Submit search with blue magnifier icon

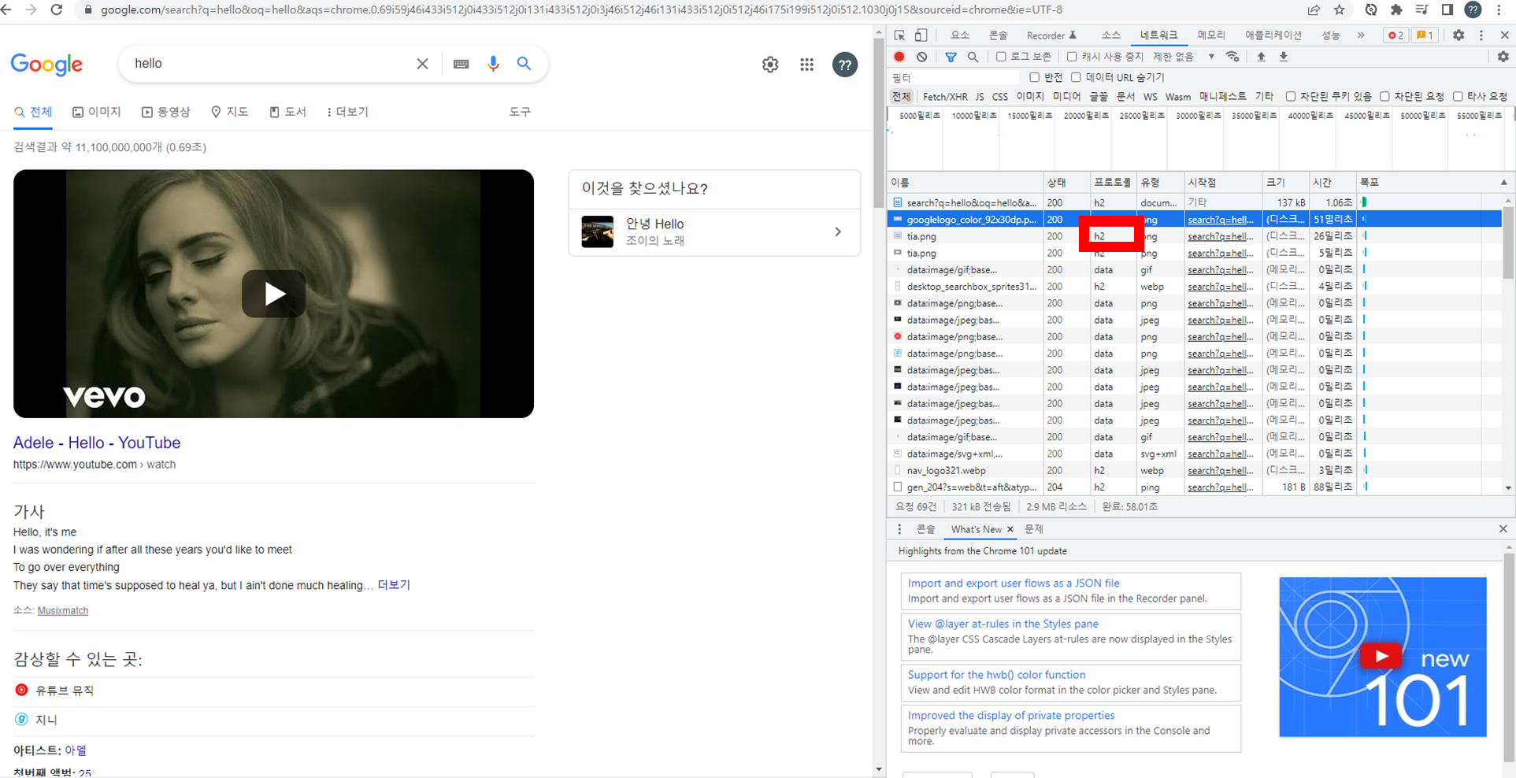click(x=524, y=64)
